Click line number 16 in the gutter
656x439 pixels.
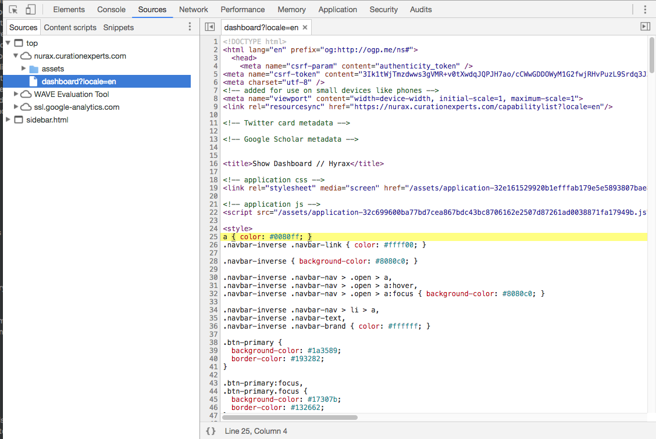tap(214, 164)
